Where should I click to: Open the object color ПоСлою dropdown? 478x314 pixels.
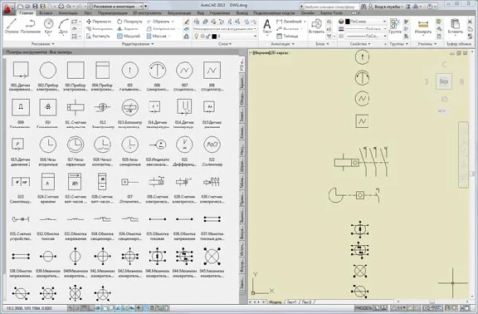[365, 22]
